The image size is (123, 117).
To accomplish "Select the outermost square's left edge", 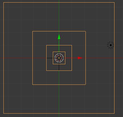I will pyautogui.click(x=4, y=58).
